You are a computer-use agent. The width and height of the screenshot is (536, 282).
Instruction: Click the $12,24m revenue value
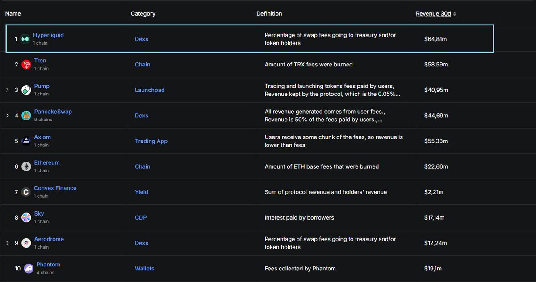coord(435,243)
